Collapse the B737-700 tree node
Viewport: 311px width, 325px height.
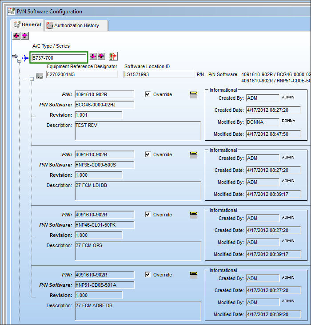pyautogui.click(x=19, y=61)
